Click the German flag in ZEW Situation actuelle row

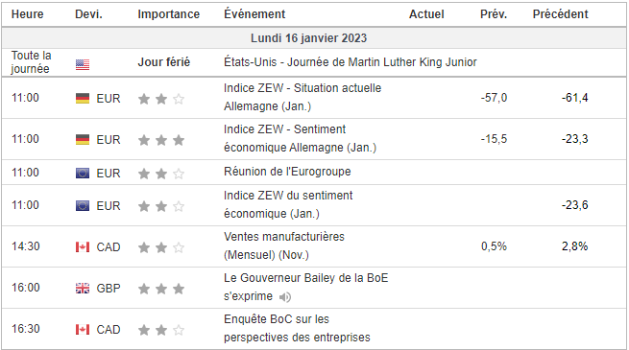(x=83, y=98)
